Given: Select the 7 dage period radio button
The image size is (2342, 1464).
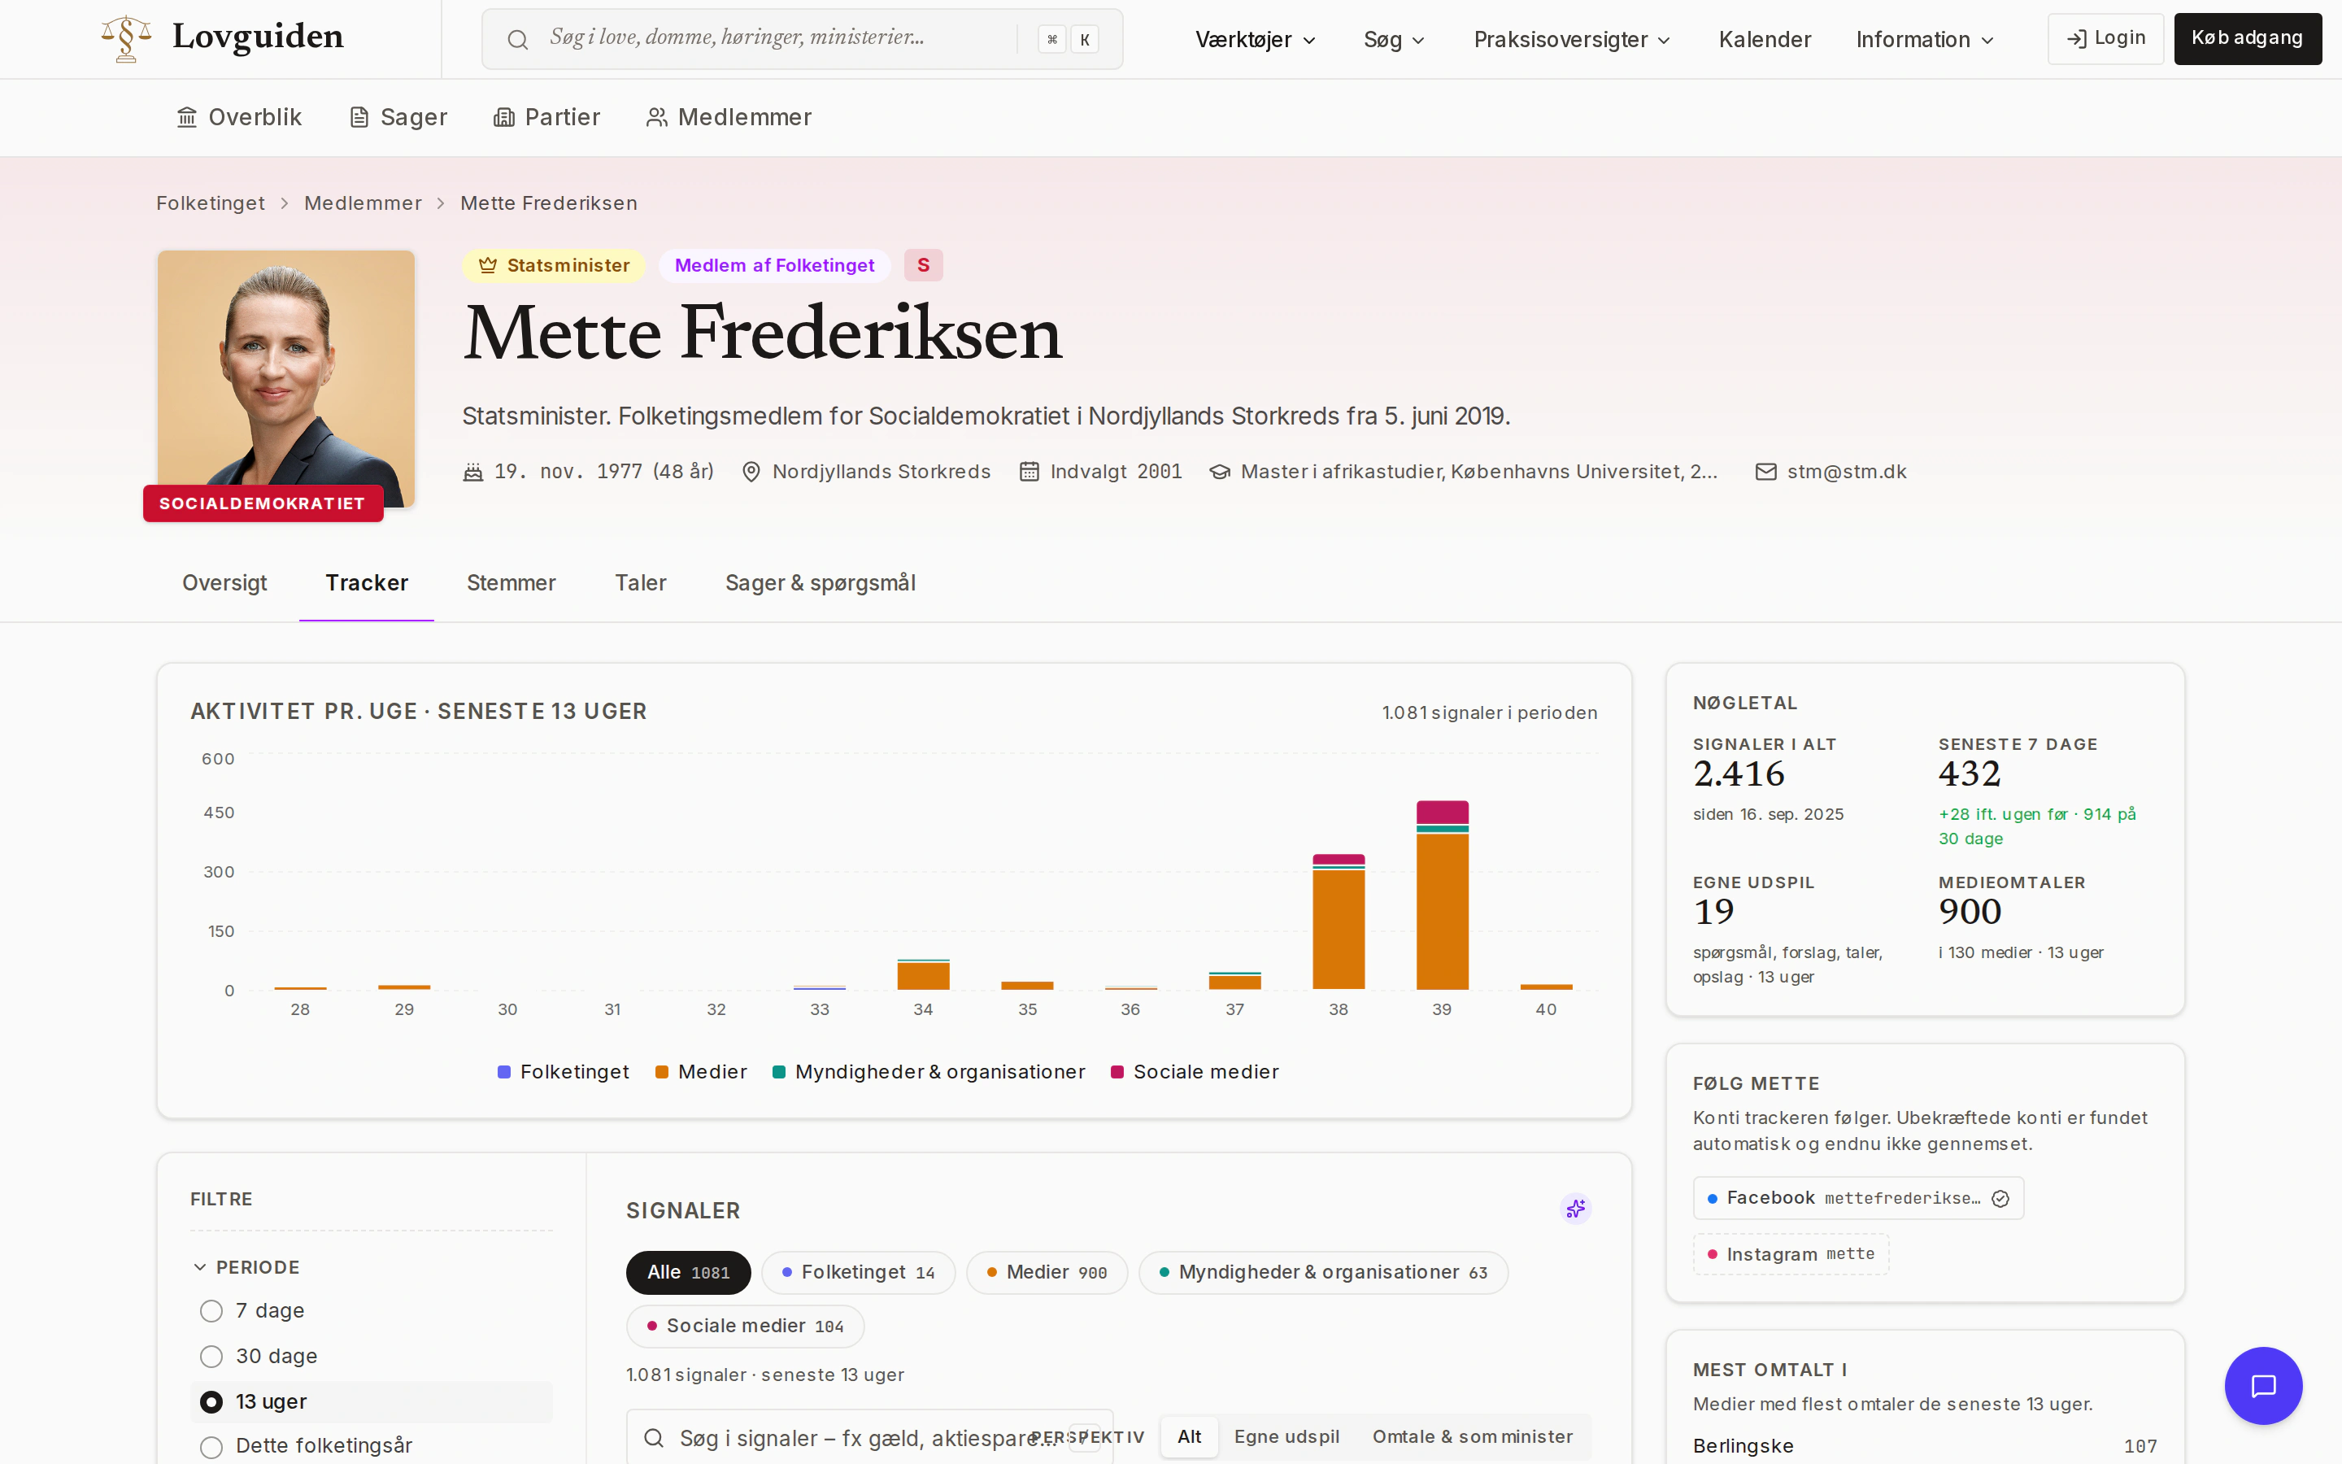Looking at the screenshot, I should (211, 1311).
